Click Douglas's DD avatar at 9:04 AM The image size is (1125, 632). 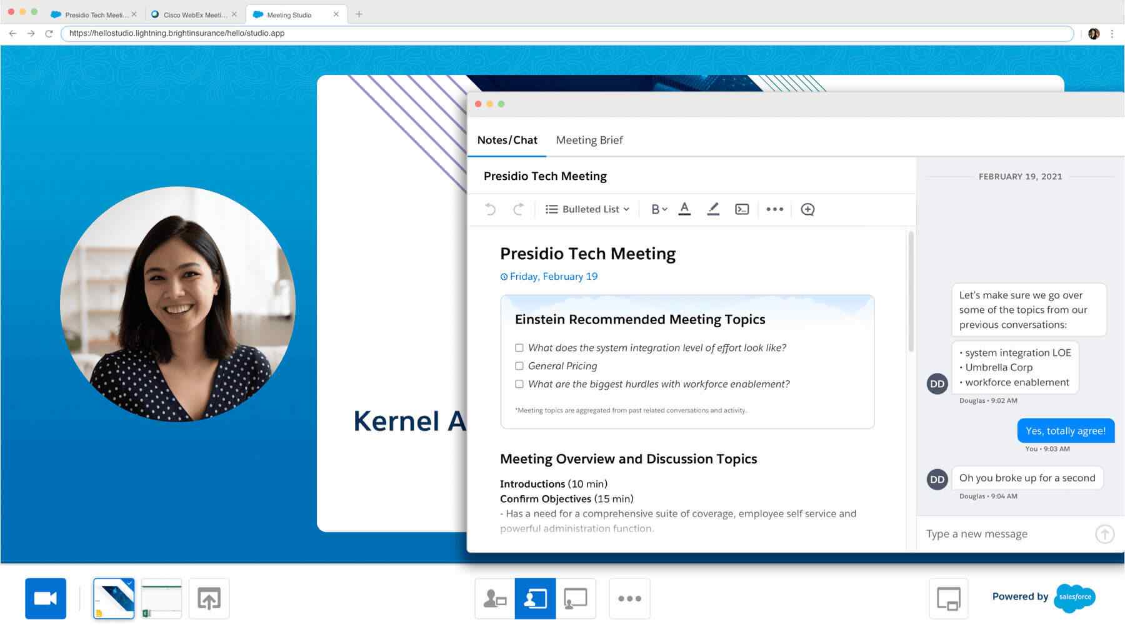click(937, 479)
